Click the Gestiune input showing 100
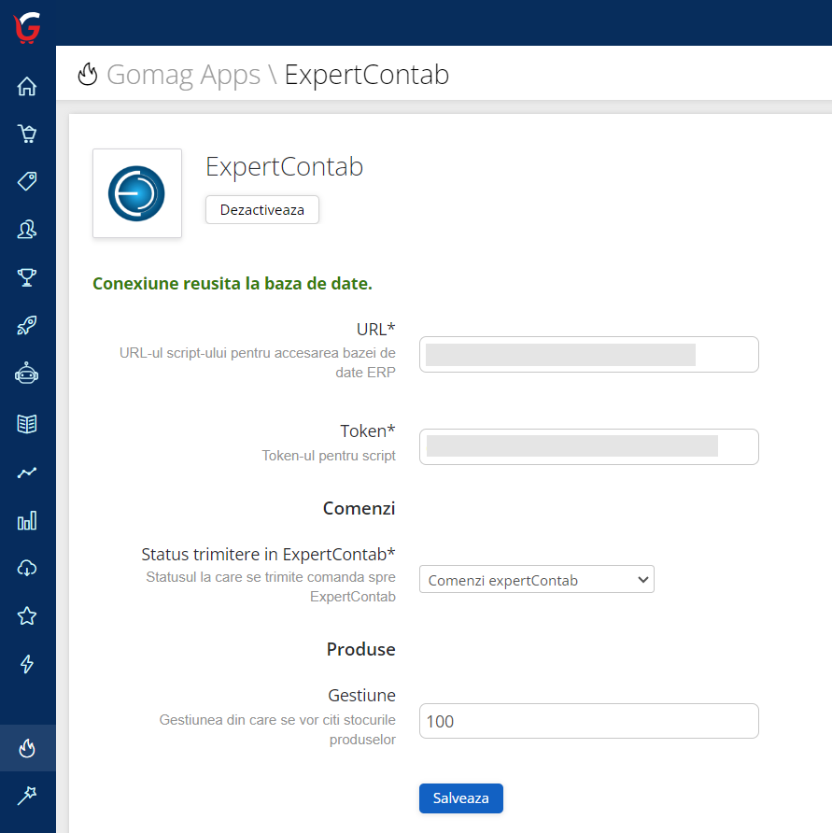Screen dimensions: 832x833 point(588,721)
